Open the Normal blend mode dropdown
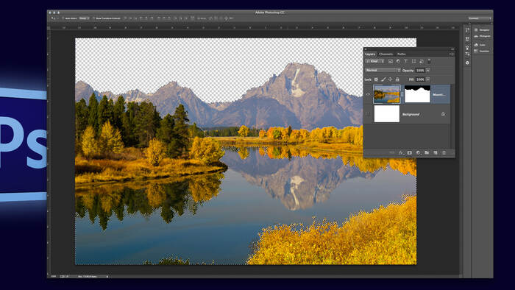 click(x=383, y=70)
